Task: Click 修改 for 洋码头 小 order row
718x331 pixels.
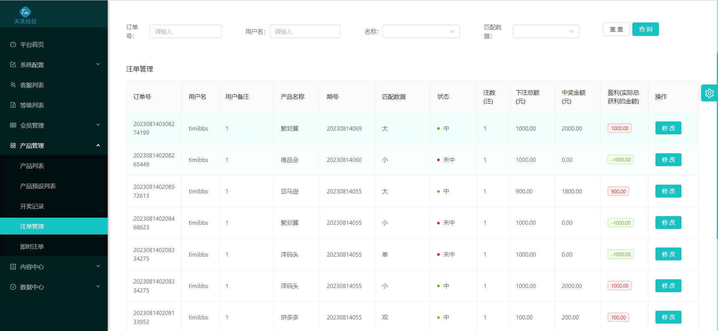Action: [668, 286]
